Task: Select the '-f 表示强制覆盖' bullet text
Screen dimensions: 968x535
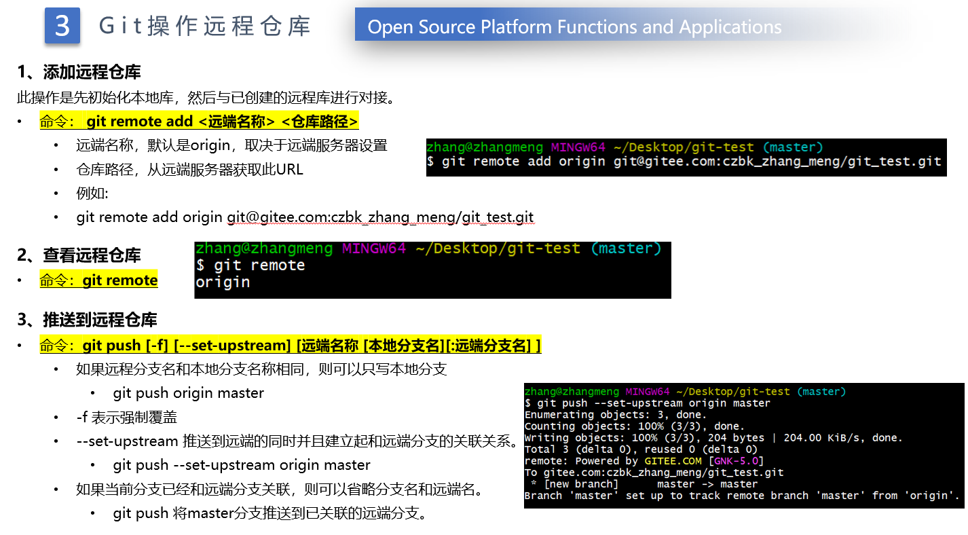Action: click(x=127, y=417)
